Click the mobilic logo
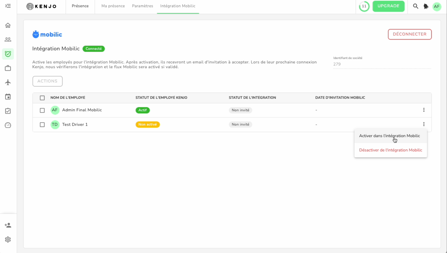The image size is (447, 253). click(47, 34)
